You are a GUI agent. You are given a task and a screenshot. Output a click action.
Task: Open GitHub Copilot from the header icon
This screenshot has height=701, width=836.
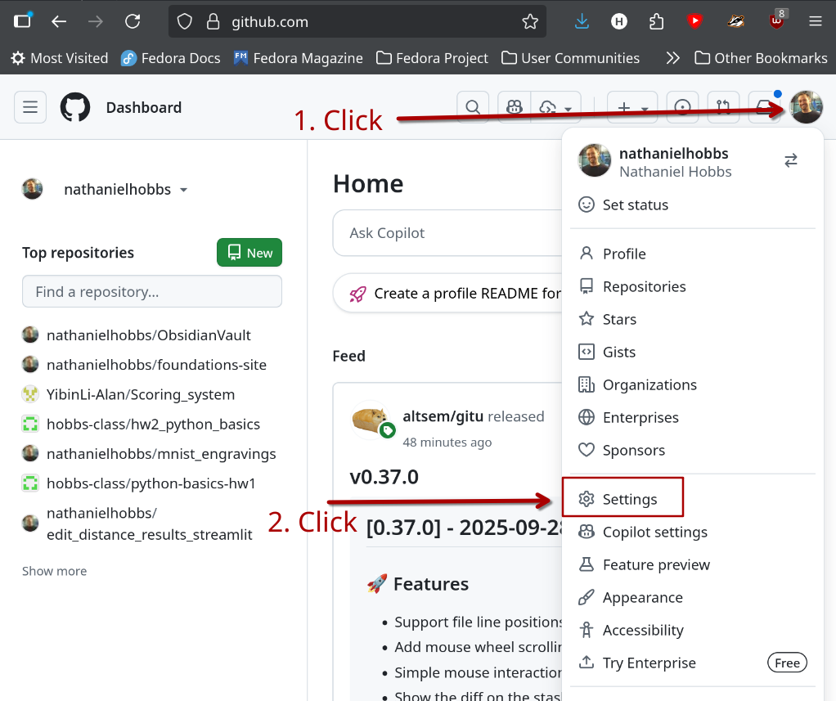(x=514, y=107)
